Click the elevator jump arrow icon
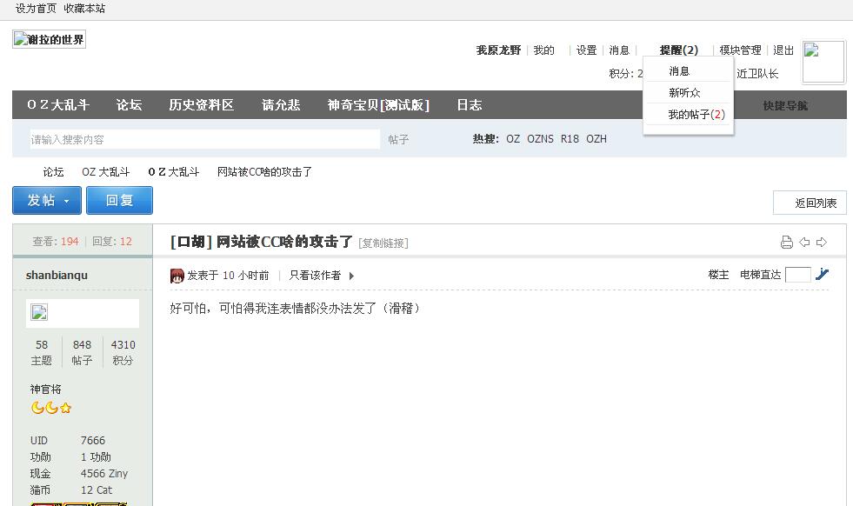Image resolution: width=853 pixels, height=506 pixels. 822,274
